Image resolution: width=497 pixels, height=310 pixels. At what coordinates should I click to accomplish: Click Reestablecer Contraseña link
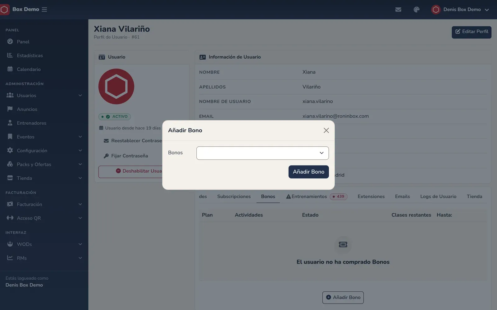click(133, 141)
